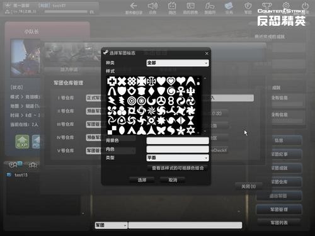Confirm with the 选择 button
Viewport: 315px width, 236px height.
click(x=142, y=180)
